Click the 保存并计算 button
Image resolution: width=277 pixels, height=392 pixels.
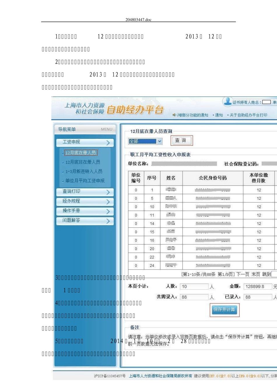(224, 310)
